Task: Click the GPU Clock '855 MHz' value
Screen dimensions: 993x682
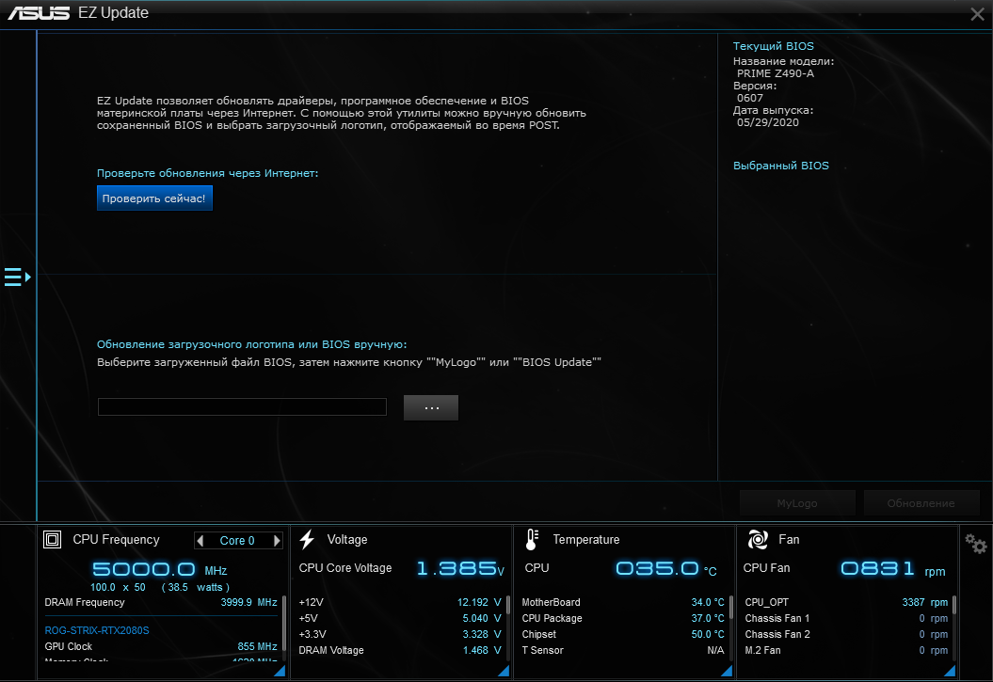Action: (x=257, y=646)
